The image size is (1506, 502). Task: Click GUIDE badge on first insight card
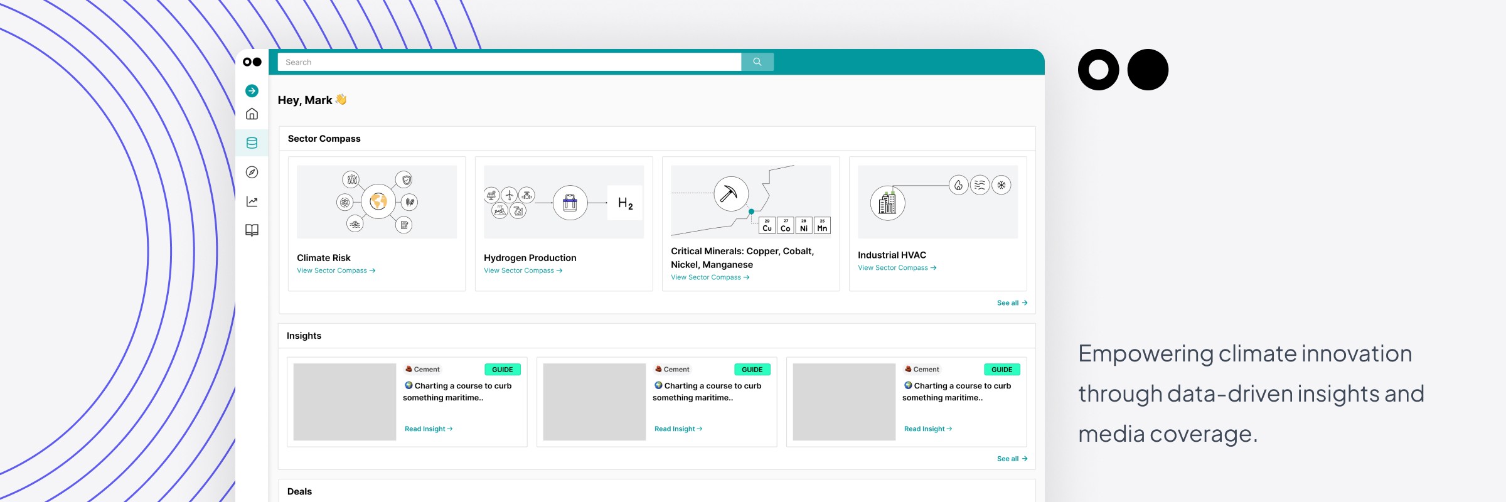coord(503,370)
